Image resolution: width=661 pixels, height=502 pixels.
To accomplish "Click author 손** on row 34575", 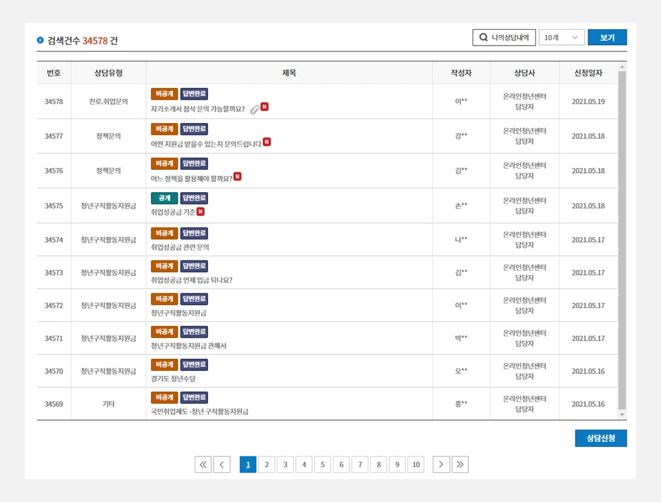I will tap(461, 205).
